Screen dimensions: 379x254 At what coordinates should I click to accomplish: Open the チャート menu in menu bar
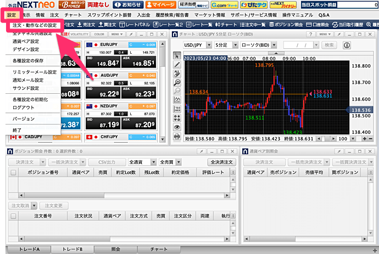[x=73, y=15]
